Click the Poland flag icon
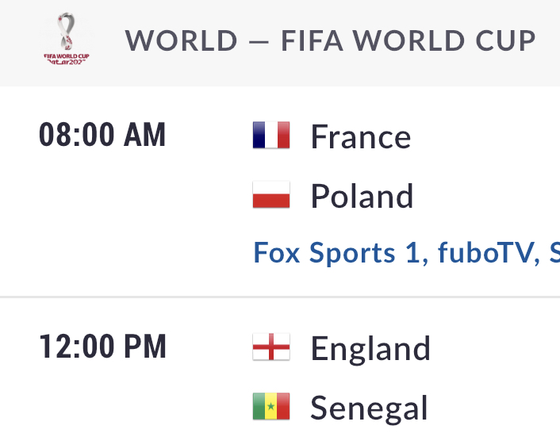The height and width of the screenshot is (437, 560). pos(271,194)
